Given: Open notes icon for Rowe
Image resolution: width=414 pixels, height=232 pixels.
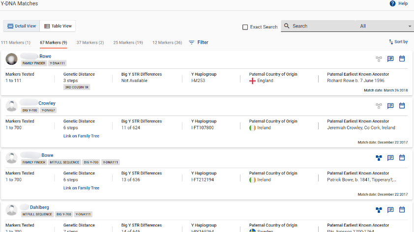Looking at the screenshot, I should pyautogui.click(x=390, y=58).
